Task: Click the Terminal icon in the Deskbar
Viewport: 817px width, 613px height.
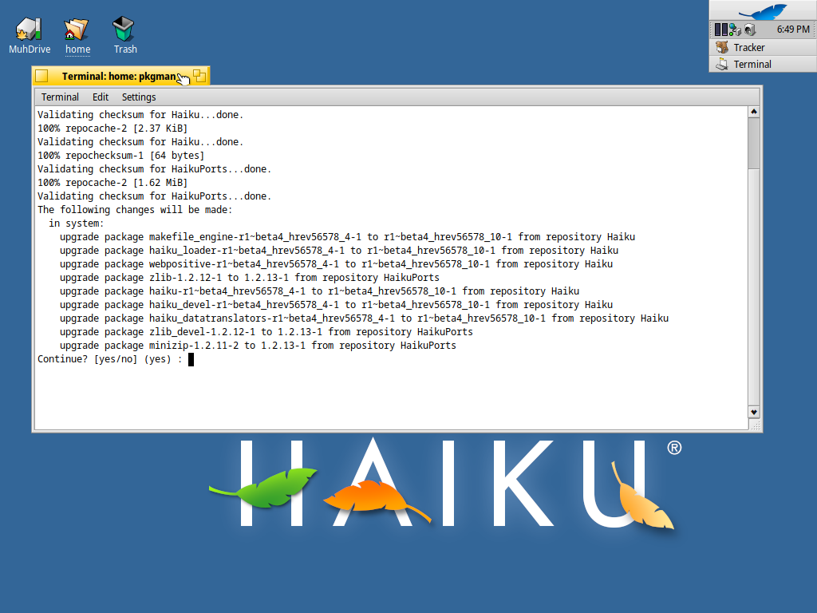Action: point(722,64)
